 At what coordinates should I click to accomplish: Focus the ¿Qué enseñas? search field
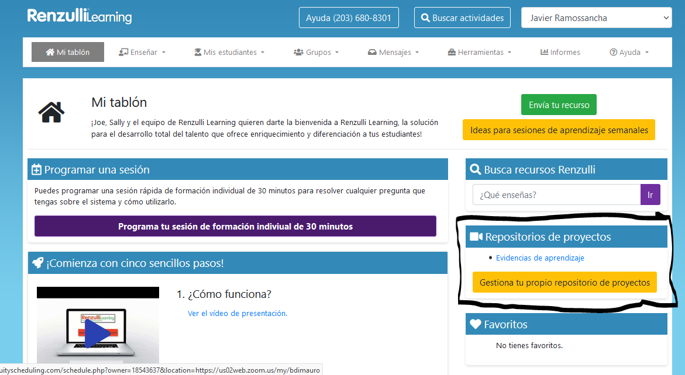(x=556, y=195)
